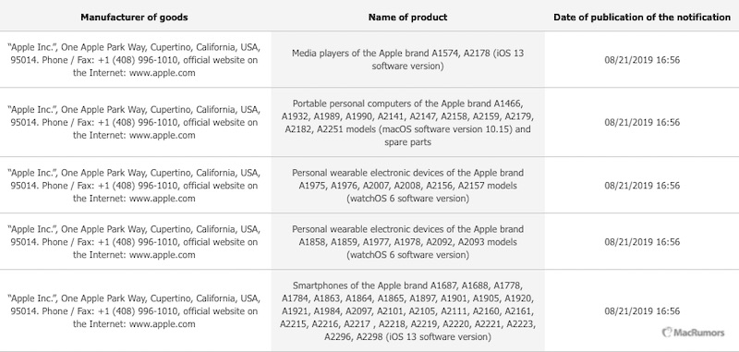
Task: Click the date cell in Portable computers row
Action: (x=642, y=123)
